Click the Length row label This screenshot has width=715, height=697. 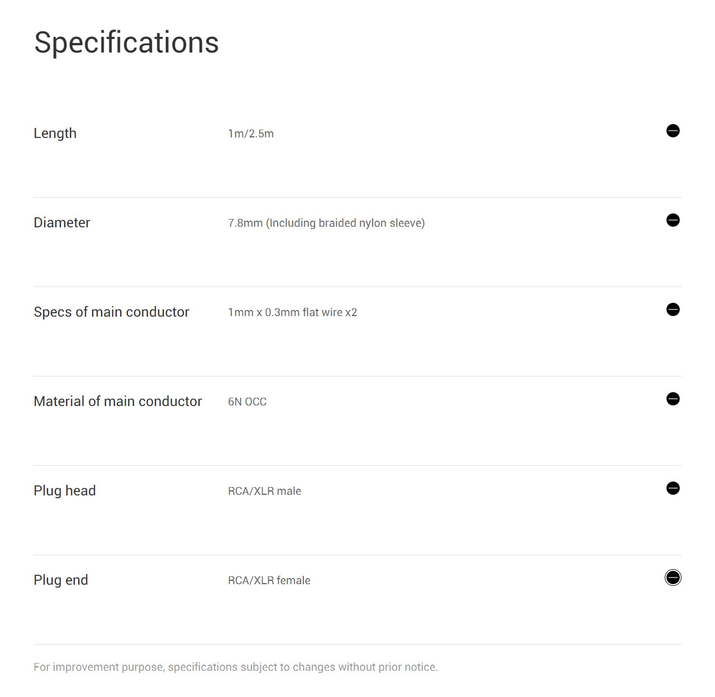(55, 133)
